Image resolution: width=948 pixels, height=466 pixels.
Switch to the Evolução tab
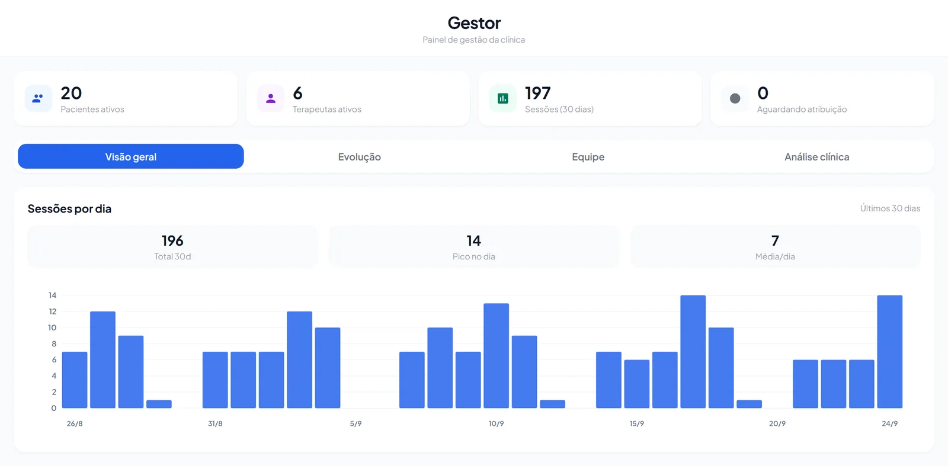(360, 156)
